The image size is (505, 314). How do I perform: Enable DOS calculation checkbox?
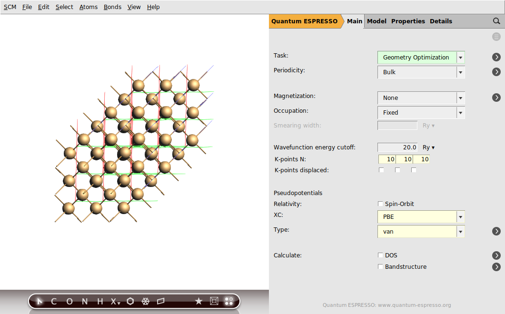380,255
